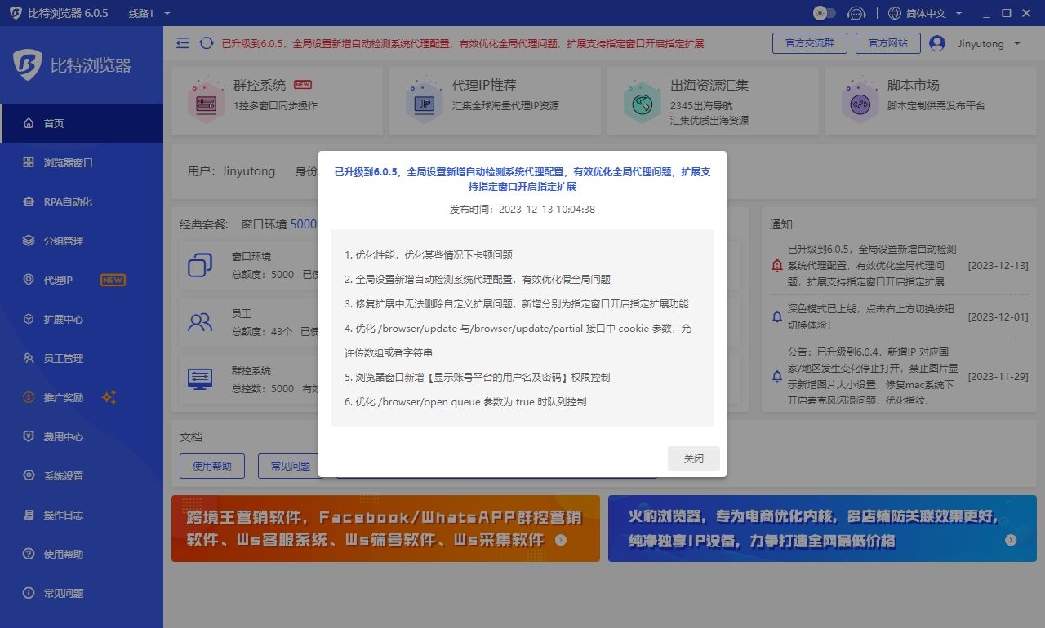Image resolution: width=1045 pixels, height=628 pixels.
Task: Go to 浏览器窗口 in sidebar
Action: pos(69,162)
